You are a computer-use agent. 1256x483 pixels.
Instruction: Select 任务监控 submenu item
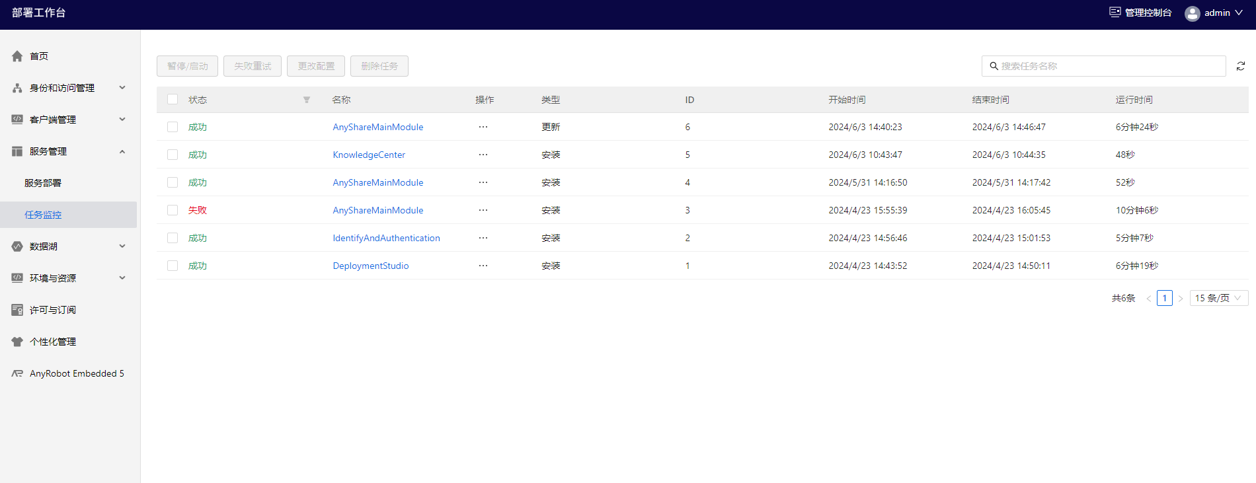(x=70, y=215)
